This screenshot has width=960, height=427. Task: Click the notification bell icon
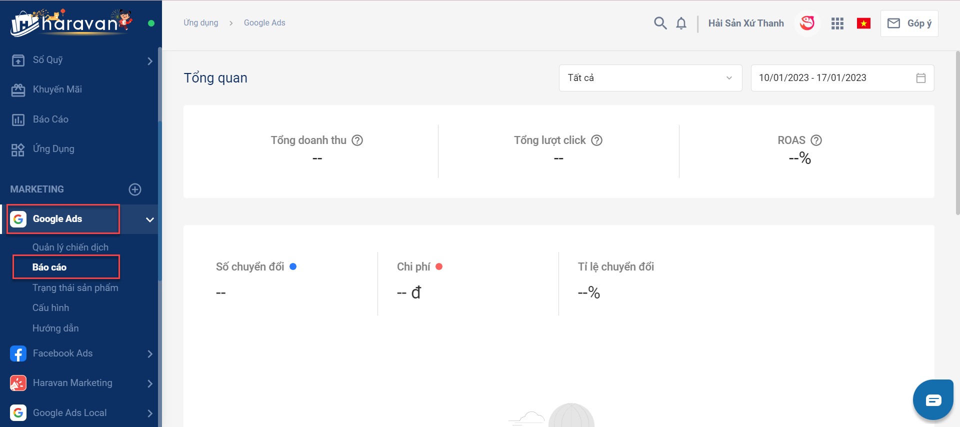tap(681, 23)
